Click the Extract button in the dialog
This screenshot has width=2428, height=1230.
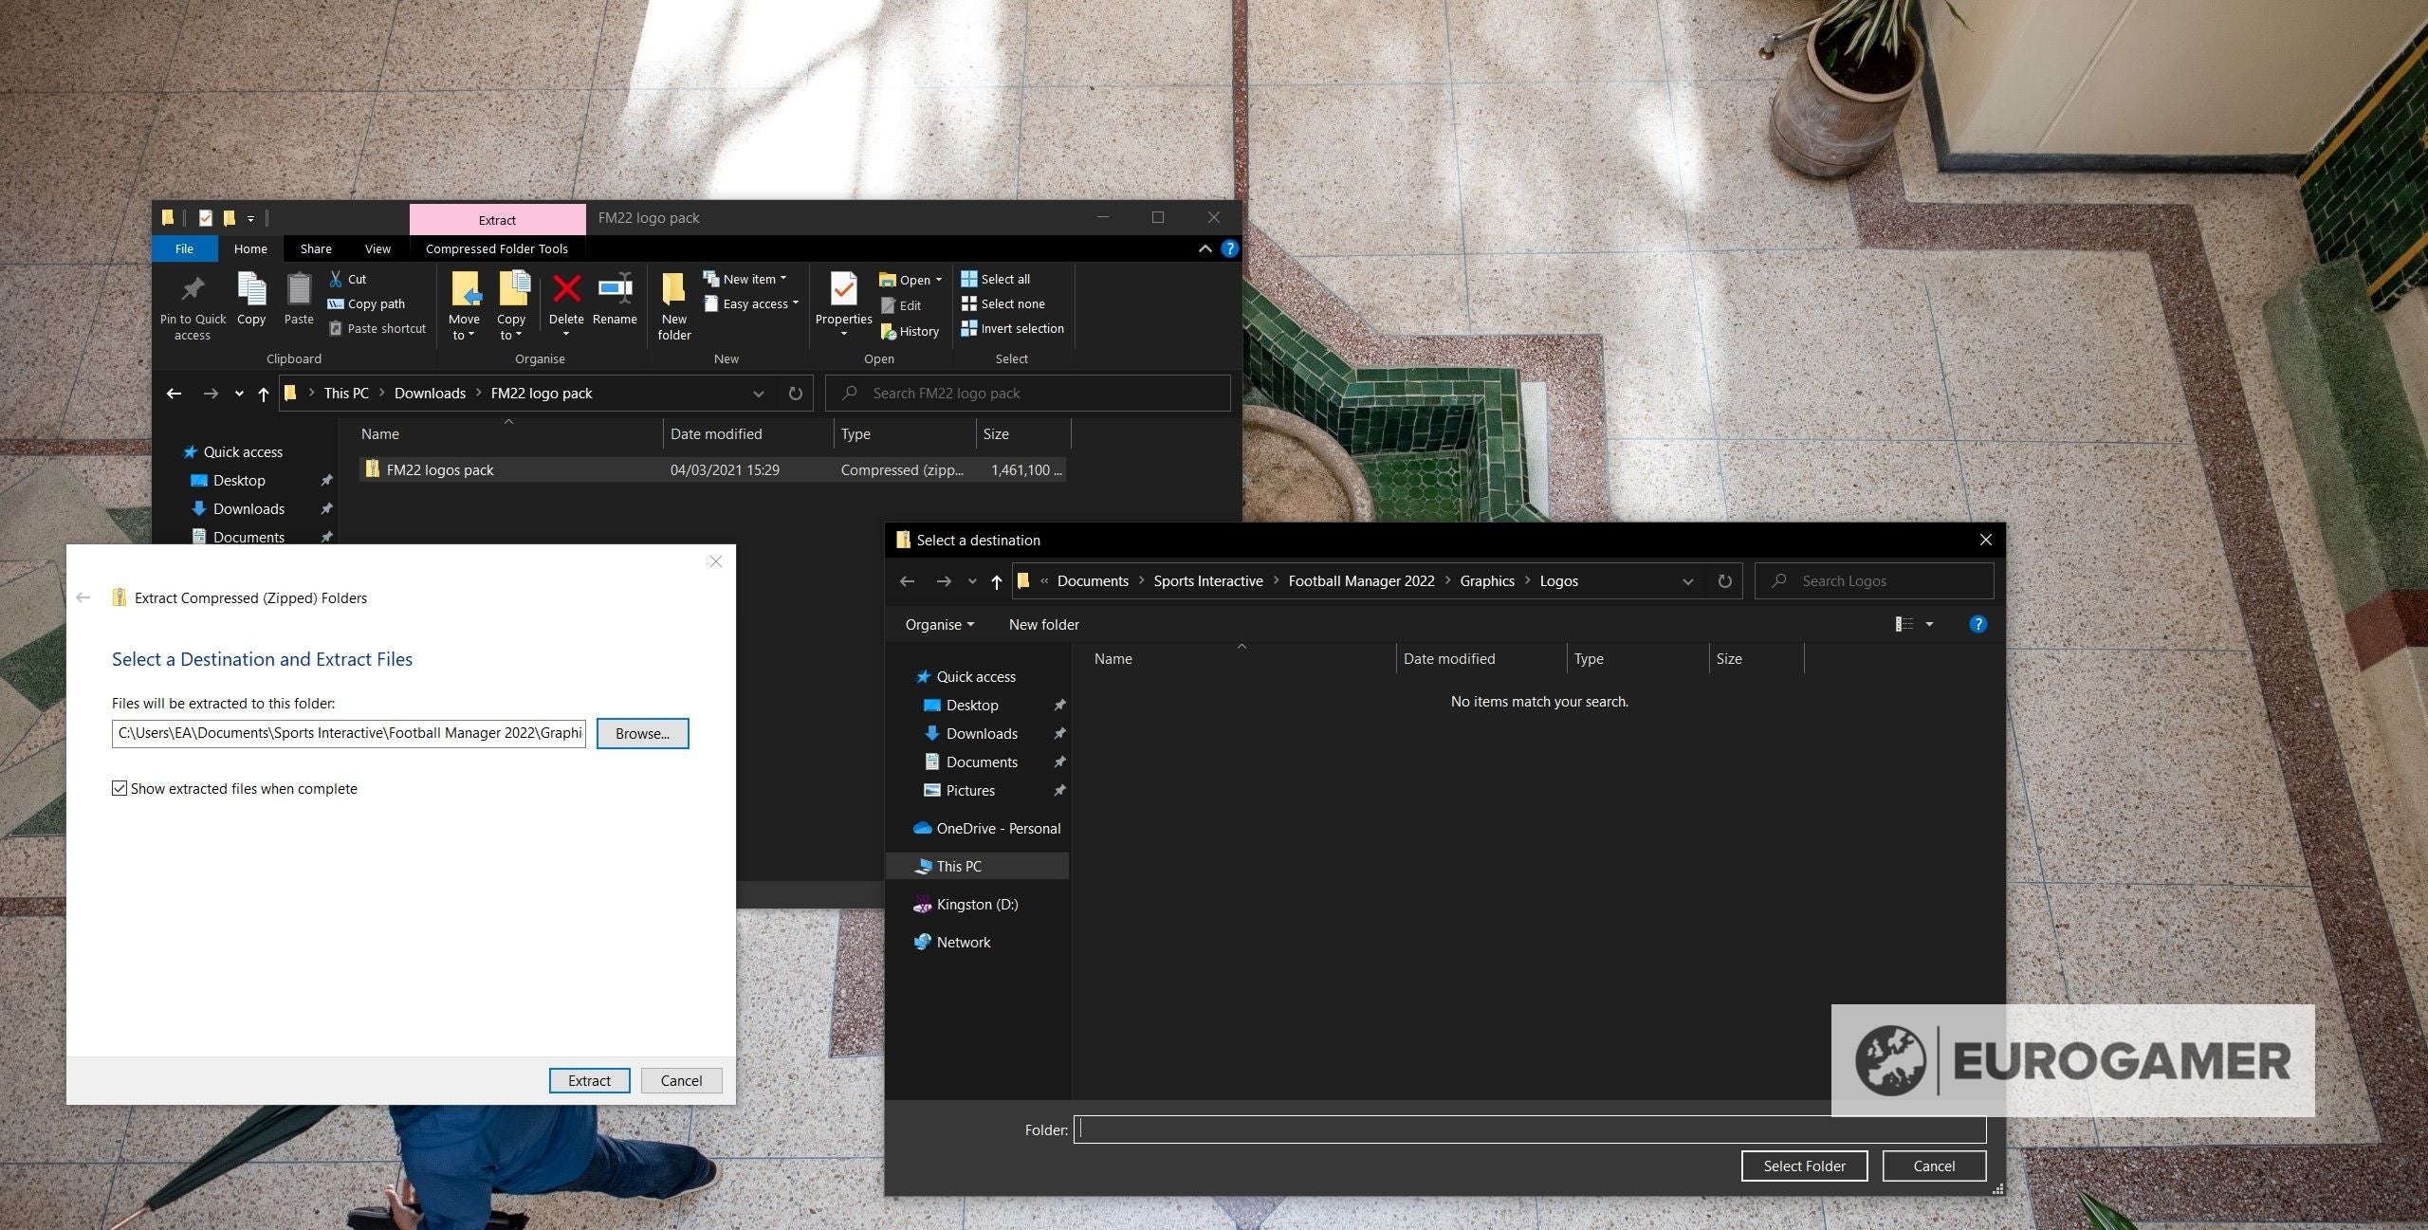click(x=588, y=1080)
